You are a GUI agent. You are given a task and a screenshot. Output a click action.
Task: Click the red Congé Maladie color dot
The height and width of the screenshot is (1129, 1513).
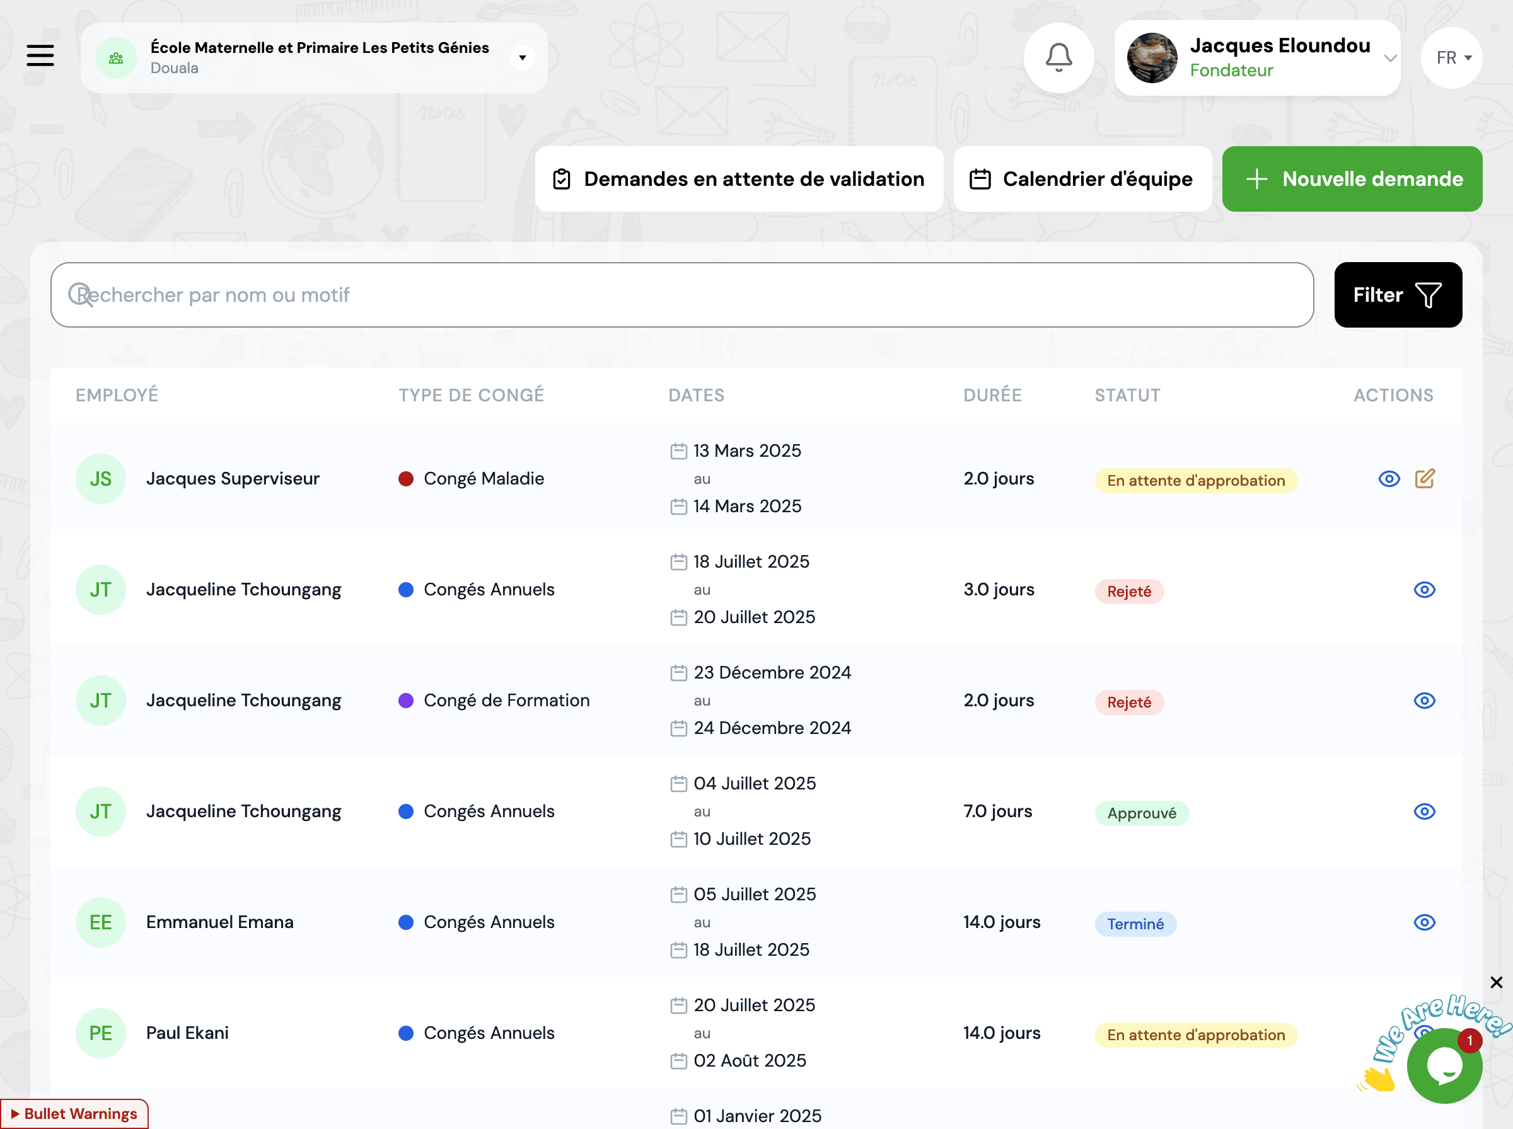[x=406, y=479]
